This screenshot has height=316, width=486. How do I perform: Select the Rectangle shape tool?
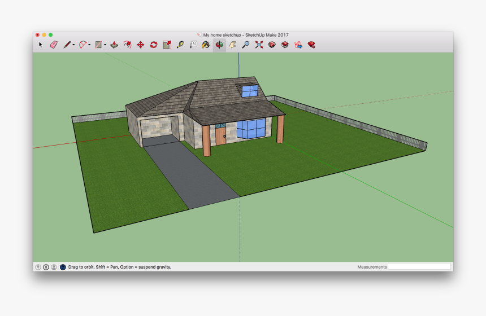[98, 45]
